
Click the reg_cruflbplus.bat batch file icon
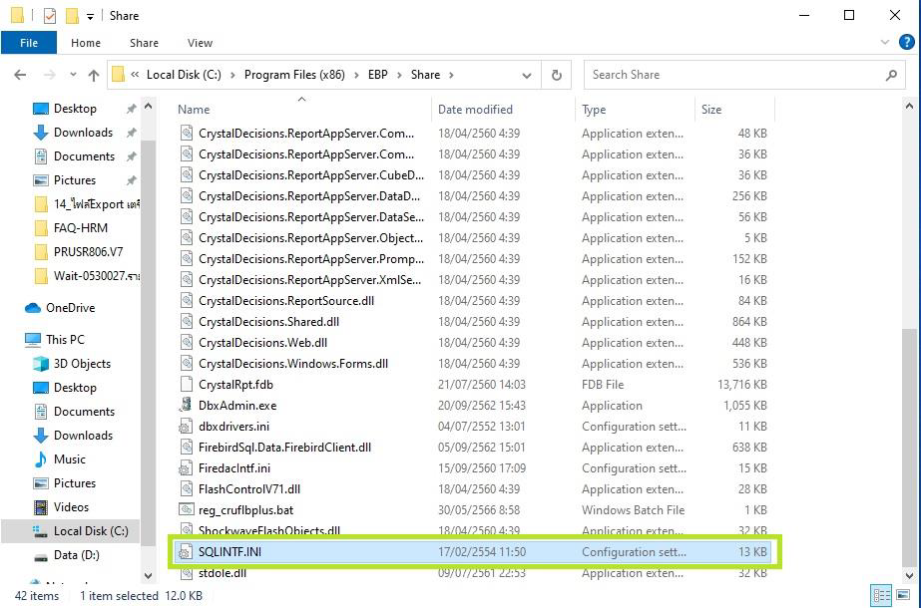[x=186, y=510]
